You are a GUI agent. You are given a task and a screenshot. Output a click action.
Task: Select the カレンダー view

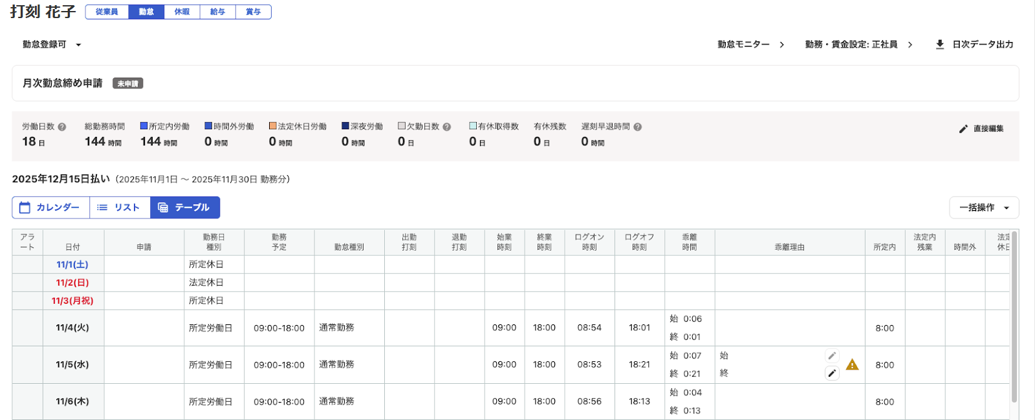pyautogui.click(x=50, y=207)
